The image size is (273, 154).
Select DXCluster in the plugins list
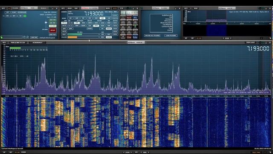coord(168,19)
